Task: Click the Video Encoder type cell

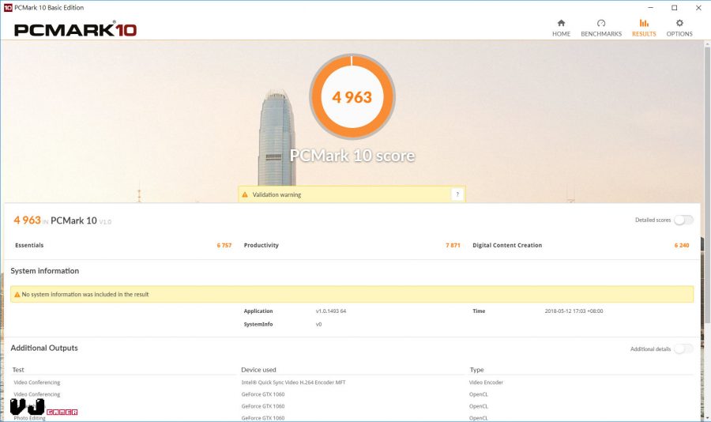Action: click(486, 382)
